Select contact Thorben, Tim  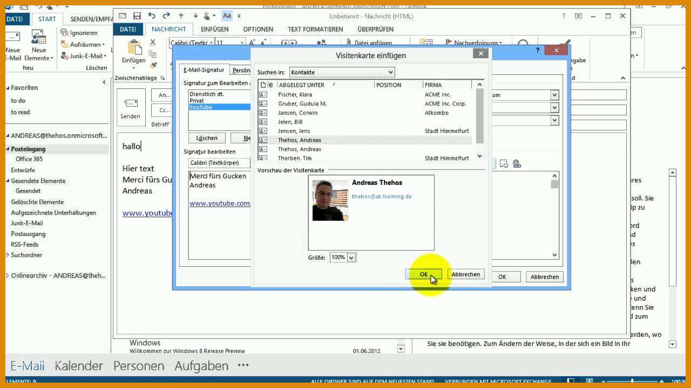click(295, 158)
